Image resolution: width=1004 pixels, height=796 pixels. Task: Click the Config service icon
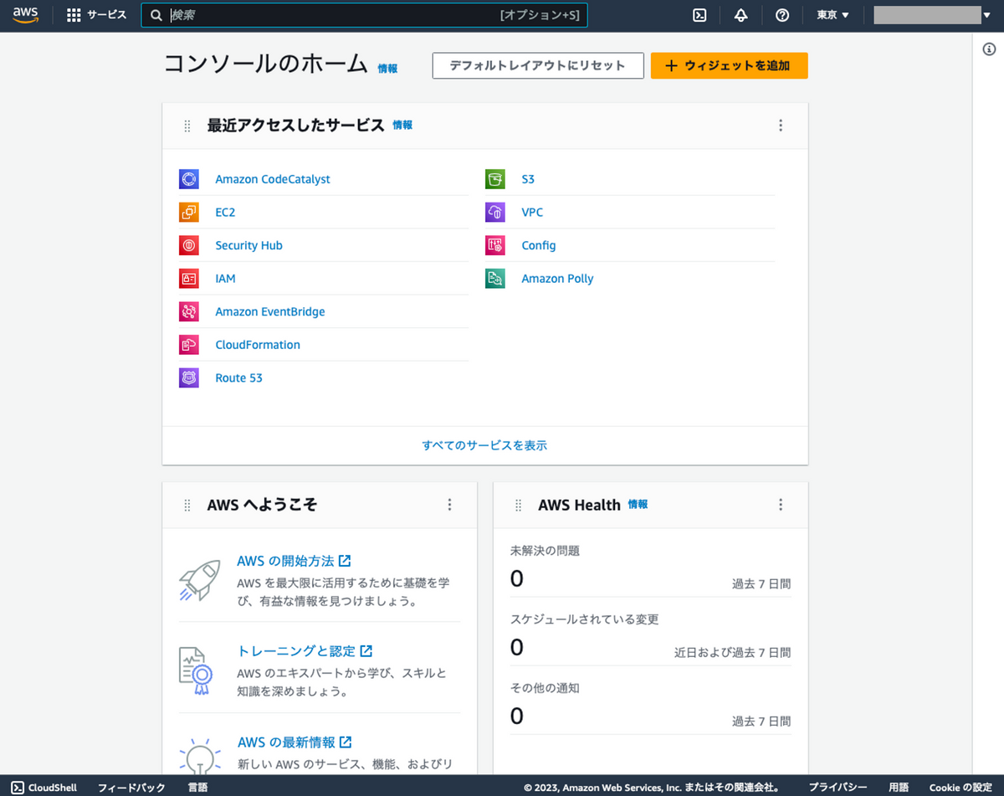click(x=495, y=245)
